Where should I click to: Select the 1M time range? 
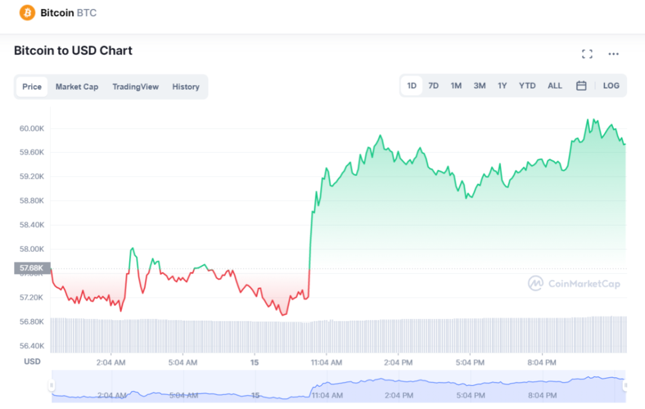point(456,86)
